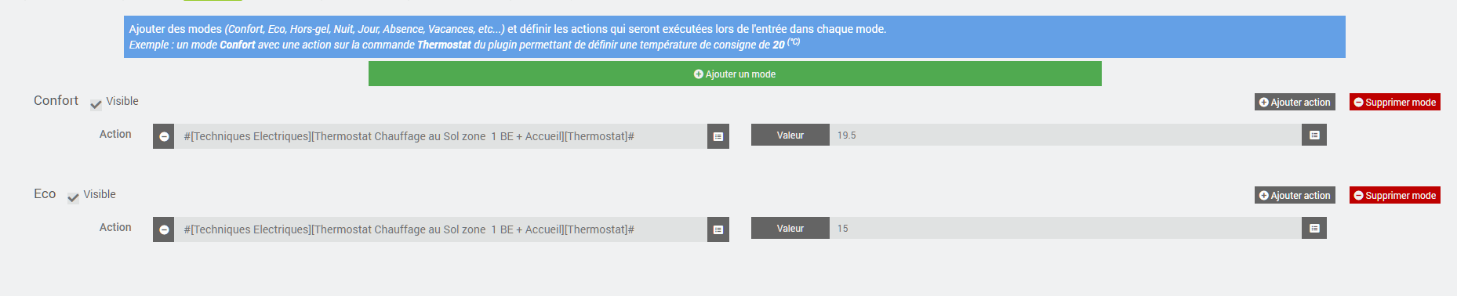1457x296 pixels.
Task: Click the green Ajouter un mode button
Action: tap(735, 74)
